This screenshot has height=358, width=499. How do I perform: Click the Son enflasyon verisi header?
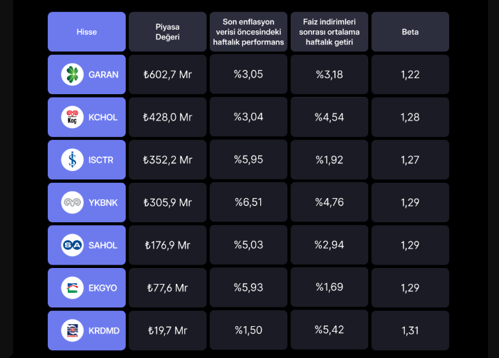pyautogui.click(x=248, y=32)
